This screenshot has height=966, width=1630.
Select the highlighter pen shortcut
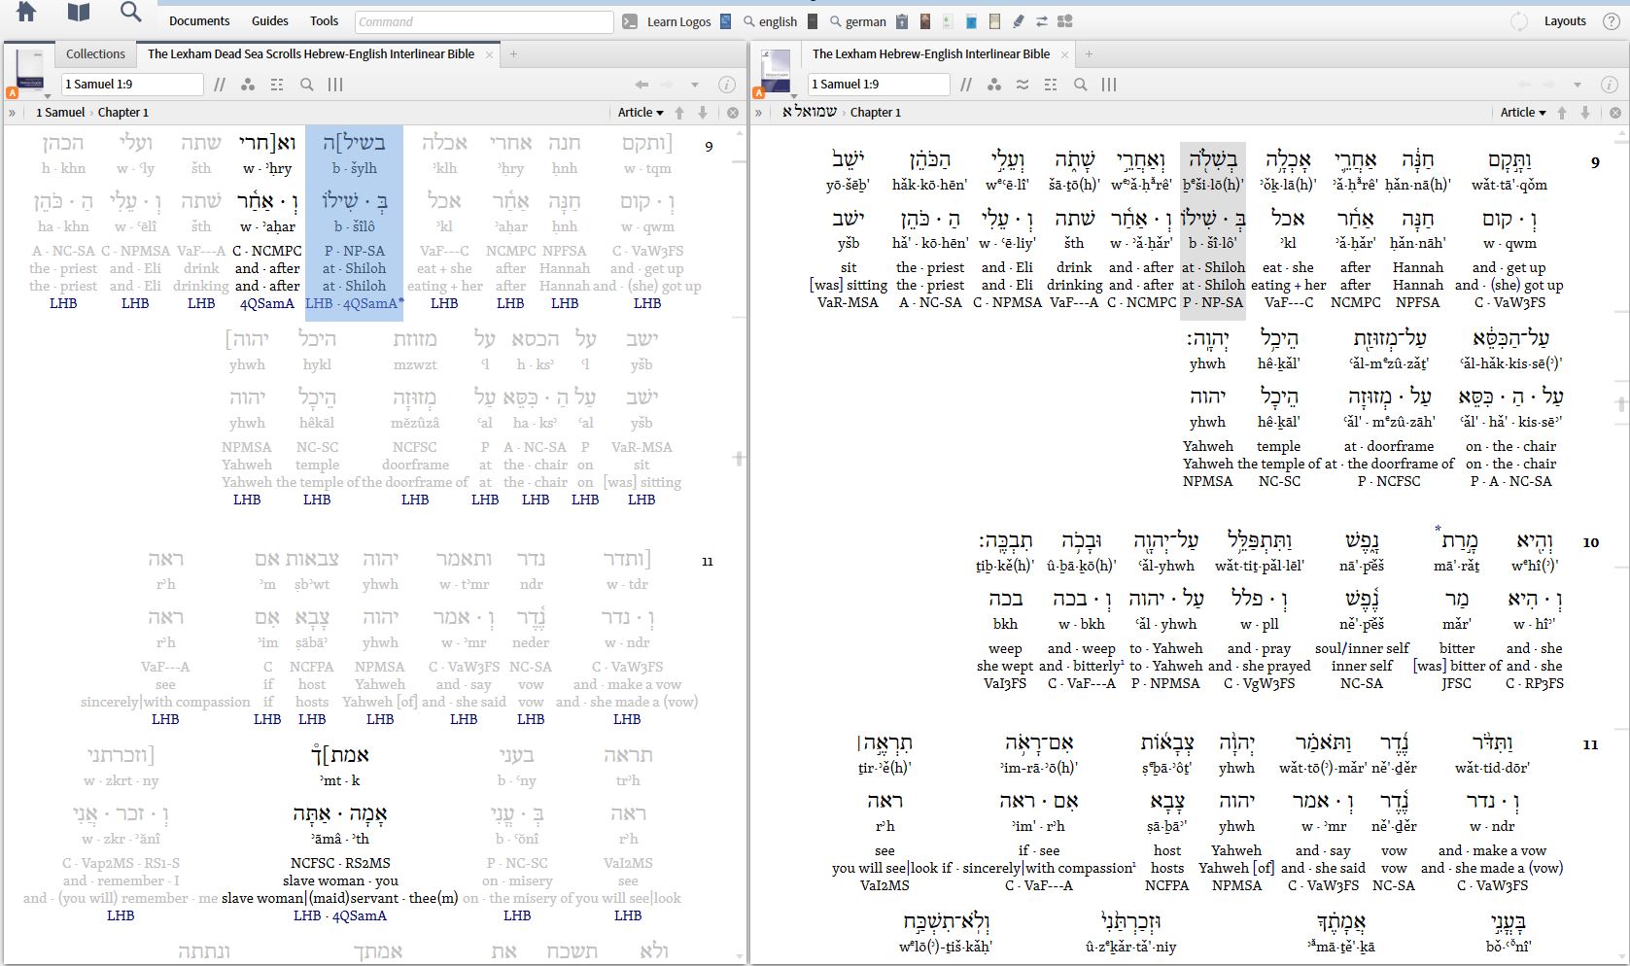tap(1018, 21)
